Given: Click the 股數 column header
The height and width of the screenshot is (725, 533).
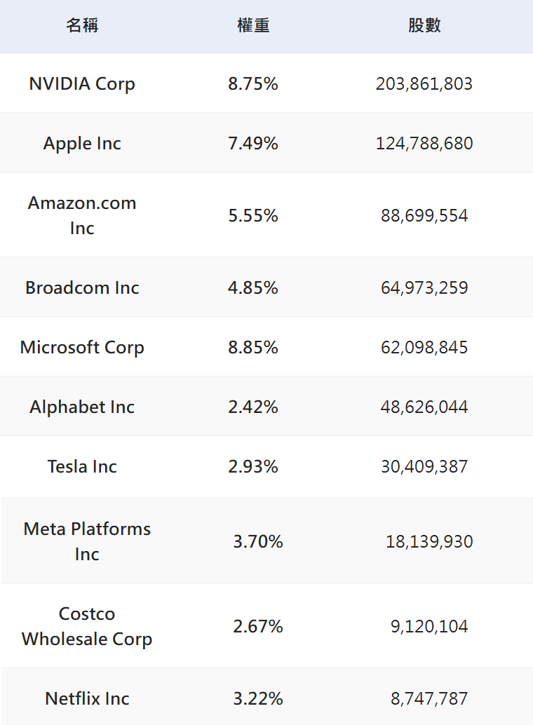Looking at the screenshot, I should point(424,26).
